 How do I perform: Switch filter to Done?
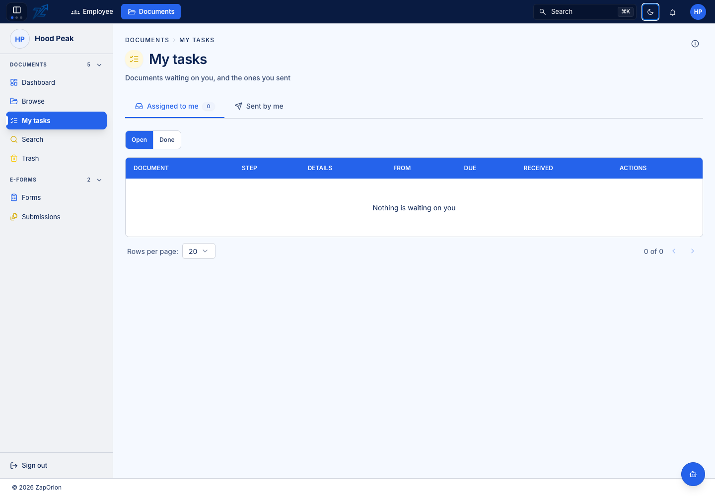[x=167, y=140]
